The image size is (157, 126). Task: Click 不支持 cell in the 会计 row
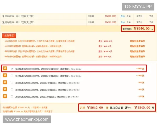click(x=139, y=16)
